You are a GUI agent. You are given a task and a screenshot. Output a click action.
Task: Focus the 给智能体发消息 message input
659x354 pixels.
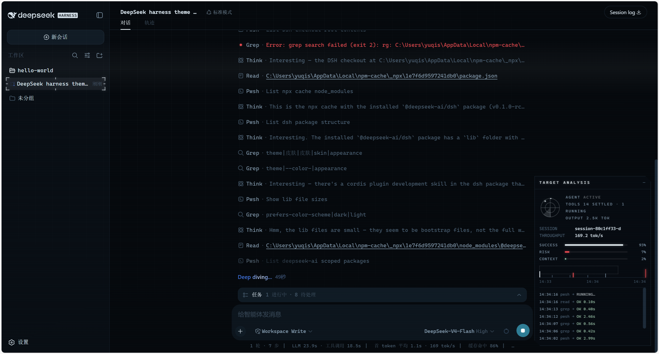[x=382, y=314]
